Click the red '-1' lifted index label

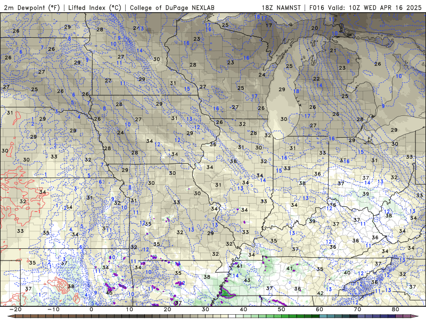(x=38, y=211)
